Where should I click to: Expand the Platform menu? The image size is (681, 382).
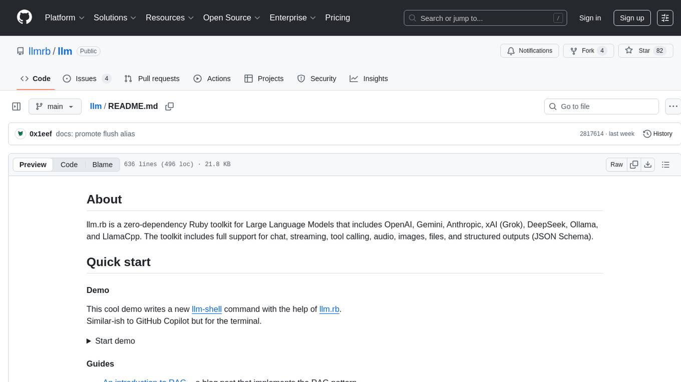[x=65, y=17]
